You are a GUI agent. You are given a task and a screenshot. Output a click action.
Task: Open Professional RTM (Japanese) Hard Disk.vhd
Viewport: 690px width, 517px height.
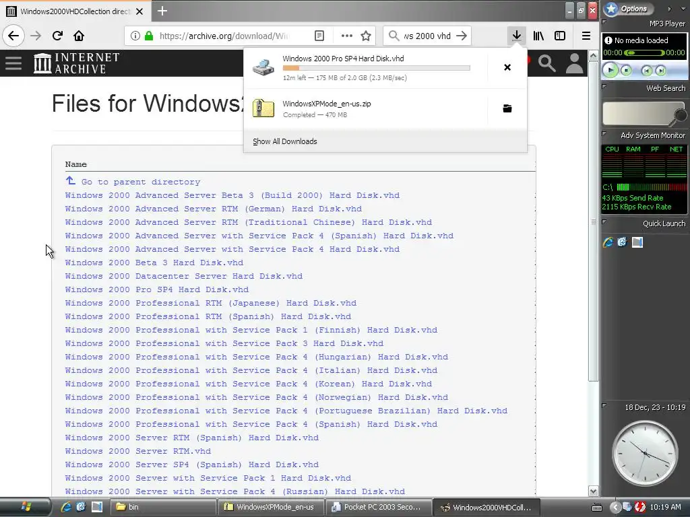tap(211, 304)
